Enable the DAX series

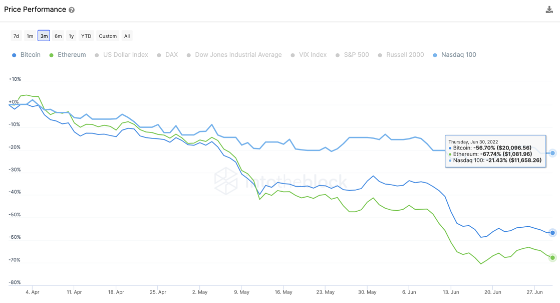(167, 55)
